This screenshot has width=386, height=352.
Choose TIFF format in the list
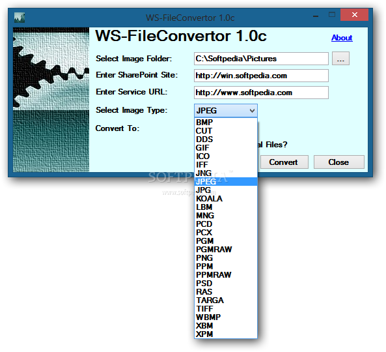[226, 308]
